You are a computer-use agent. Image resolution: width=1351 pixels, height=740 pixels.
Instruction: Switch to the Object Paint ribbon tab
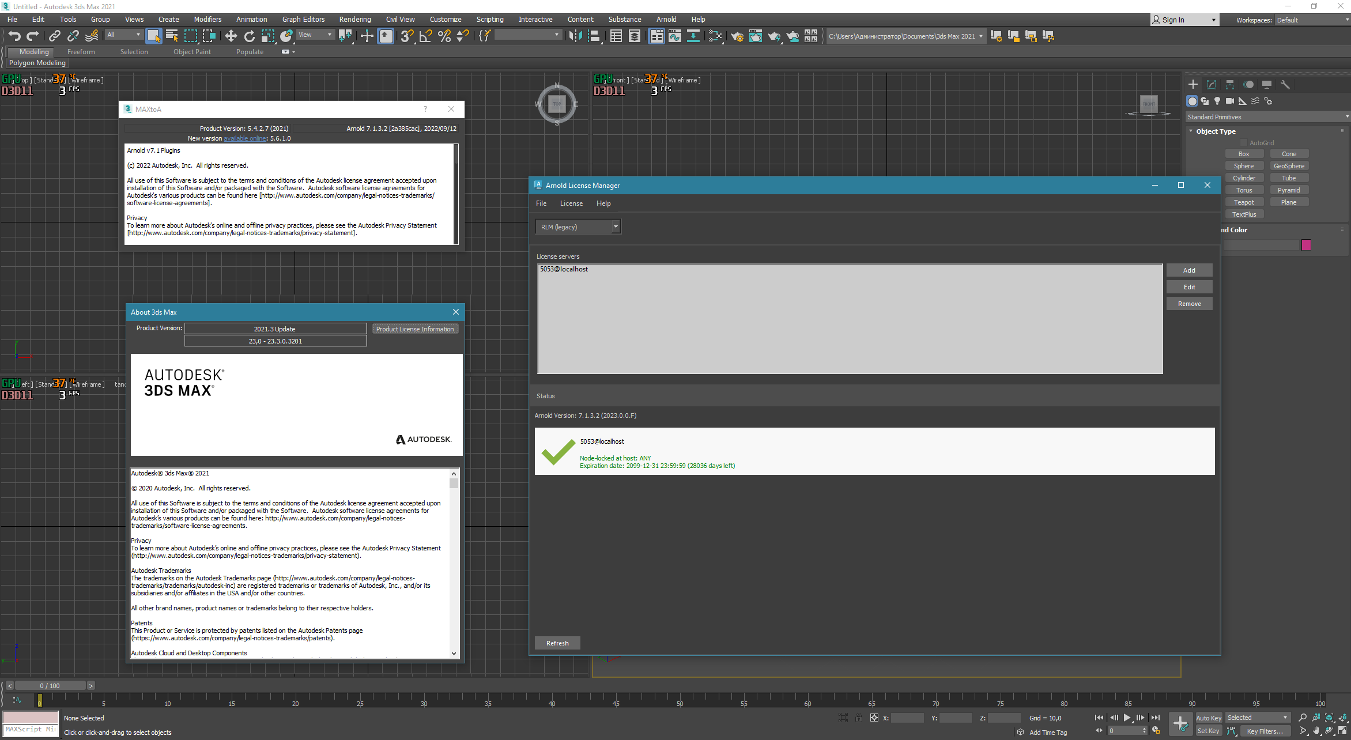[x=192, y=51]
